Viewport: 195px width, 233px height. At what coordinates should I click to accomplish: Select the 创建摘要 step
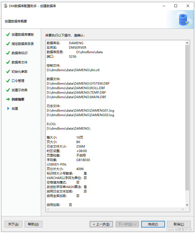coord(18,99)
